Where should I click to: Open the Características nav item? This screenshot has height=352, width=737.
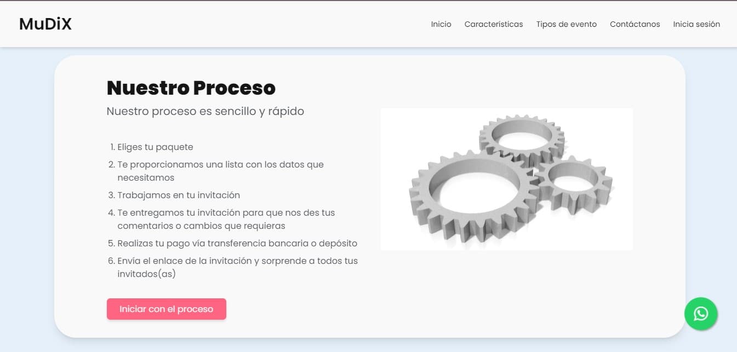tap(494, 24)
